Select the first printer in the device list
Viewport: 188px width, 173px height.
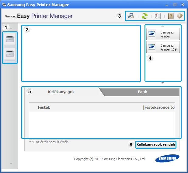pyautogui.click(x=10, y=39)
